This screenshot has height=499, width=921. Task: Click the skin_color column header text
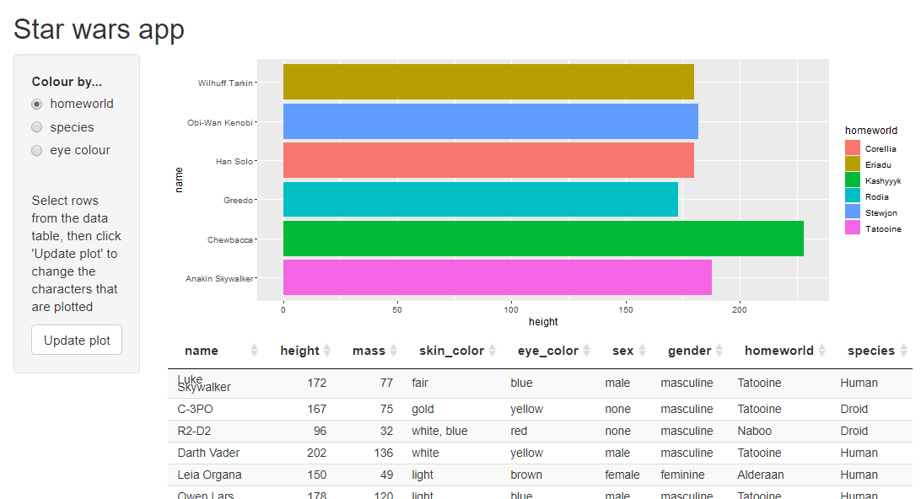(452, 351)
